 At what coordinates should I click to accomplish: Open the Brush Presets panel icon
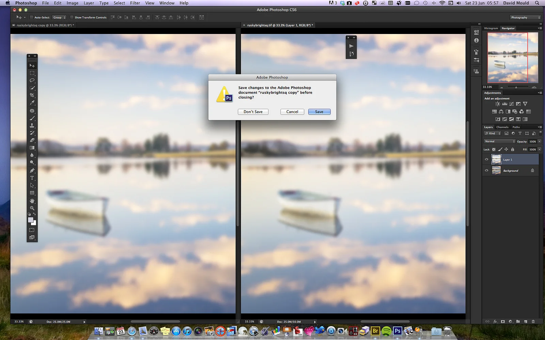point(476,60)
